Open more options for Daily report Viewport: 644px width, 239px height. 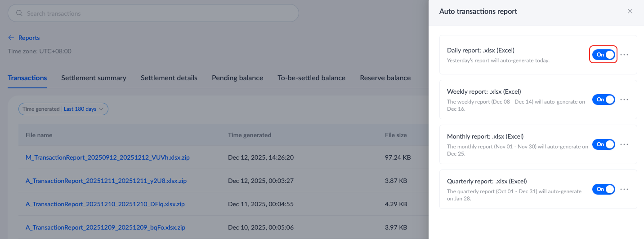[x=624, y=55]
